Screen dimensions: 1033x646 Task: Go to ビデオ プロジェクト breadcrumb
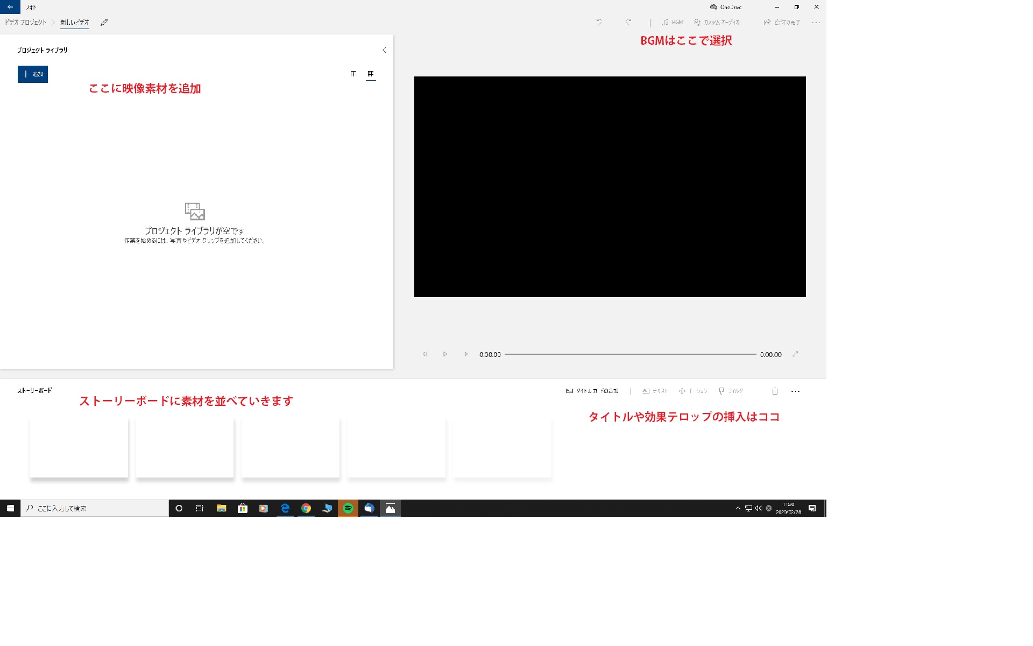pyautogui.click(x=26, y=23)
